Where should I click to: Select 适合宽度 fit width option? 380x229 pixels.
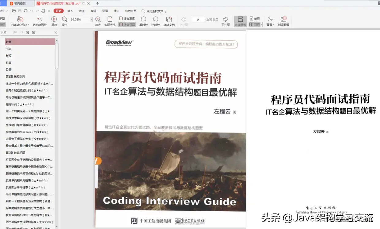pyautogui.click(x=127, y=19)
